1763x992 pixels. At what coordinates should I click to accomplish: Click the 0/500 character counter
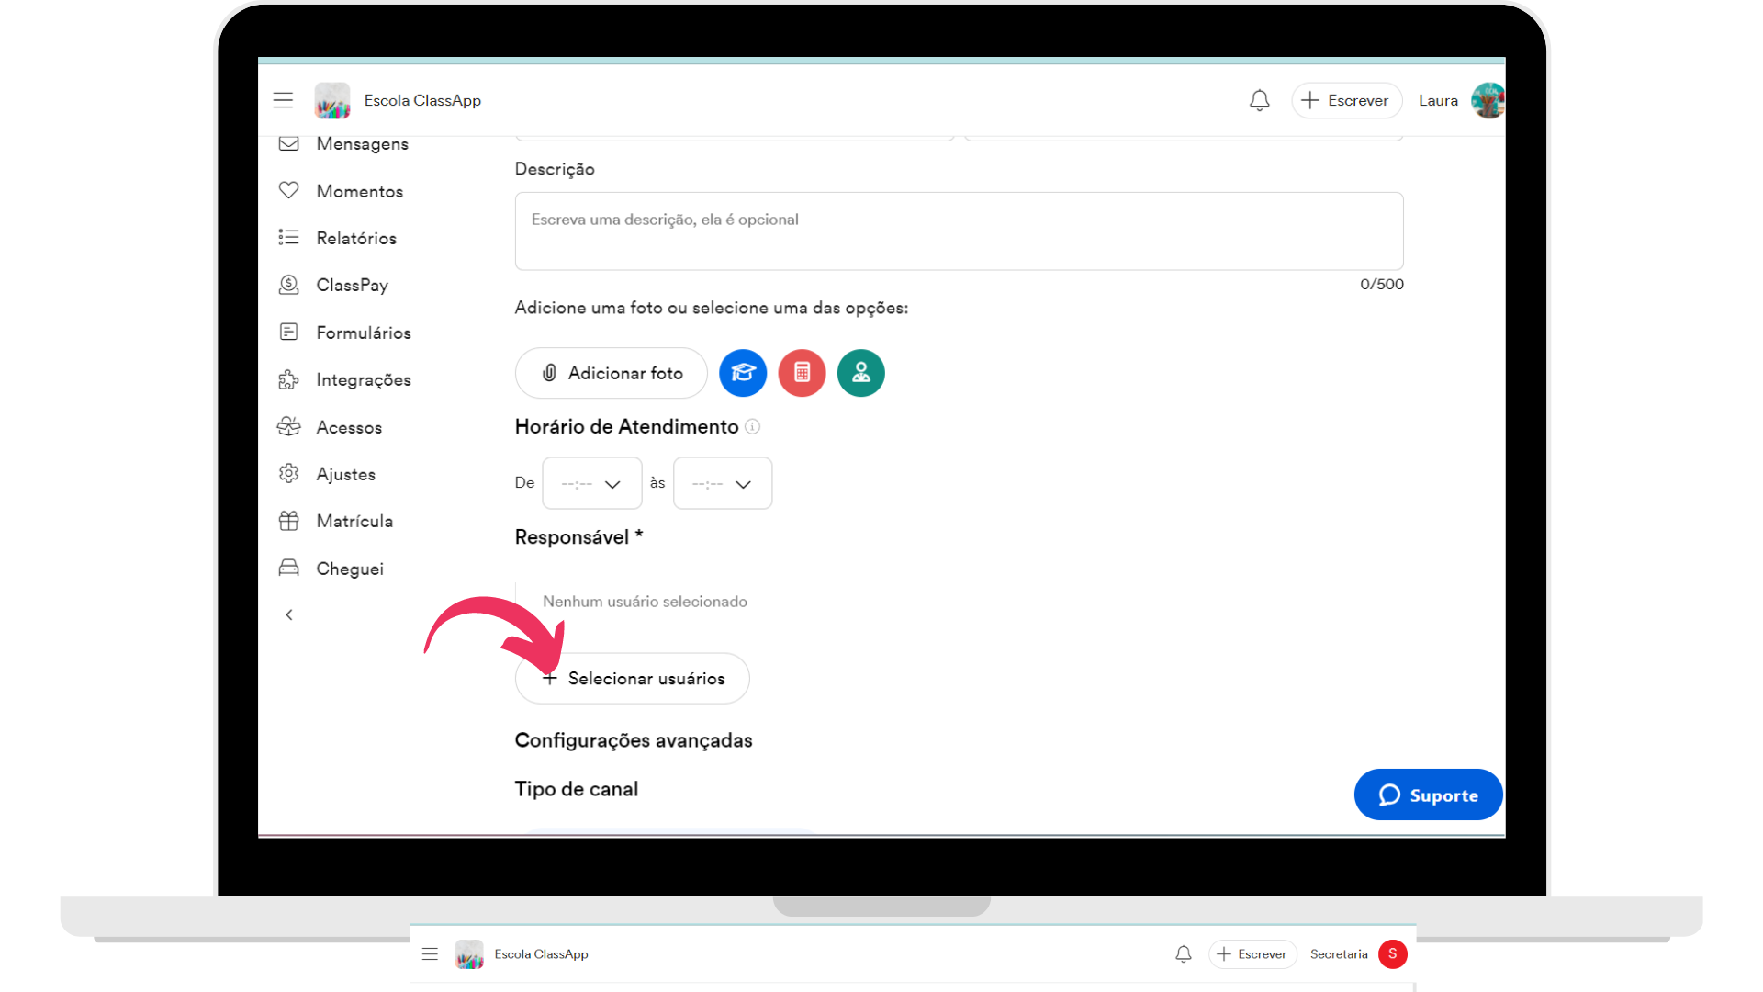pyautogui.click(x=1382, y=284)
